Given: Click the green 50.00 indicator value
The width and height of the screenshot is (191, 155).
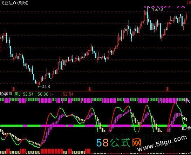Looking at the screenshot, I should click(43, 94).
